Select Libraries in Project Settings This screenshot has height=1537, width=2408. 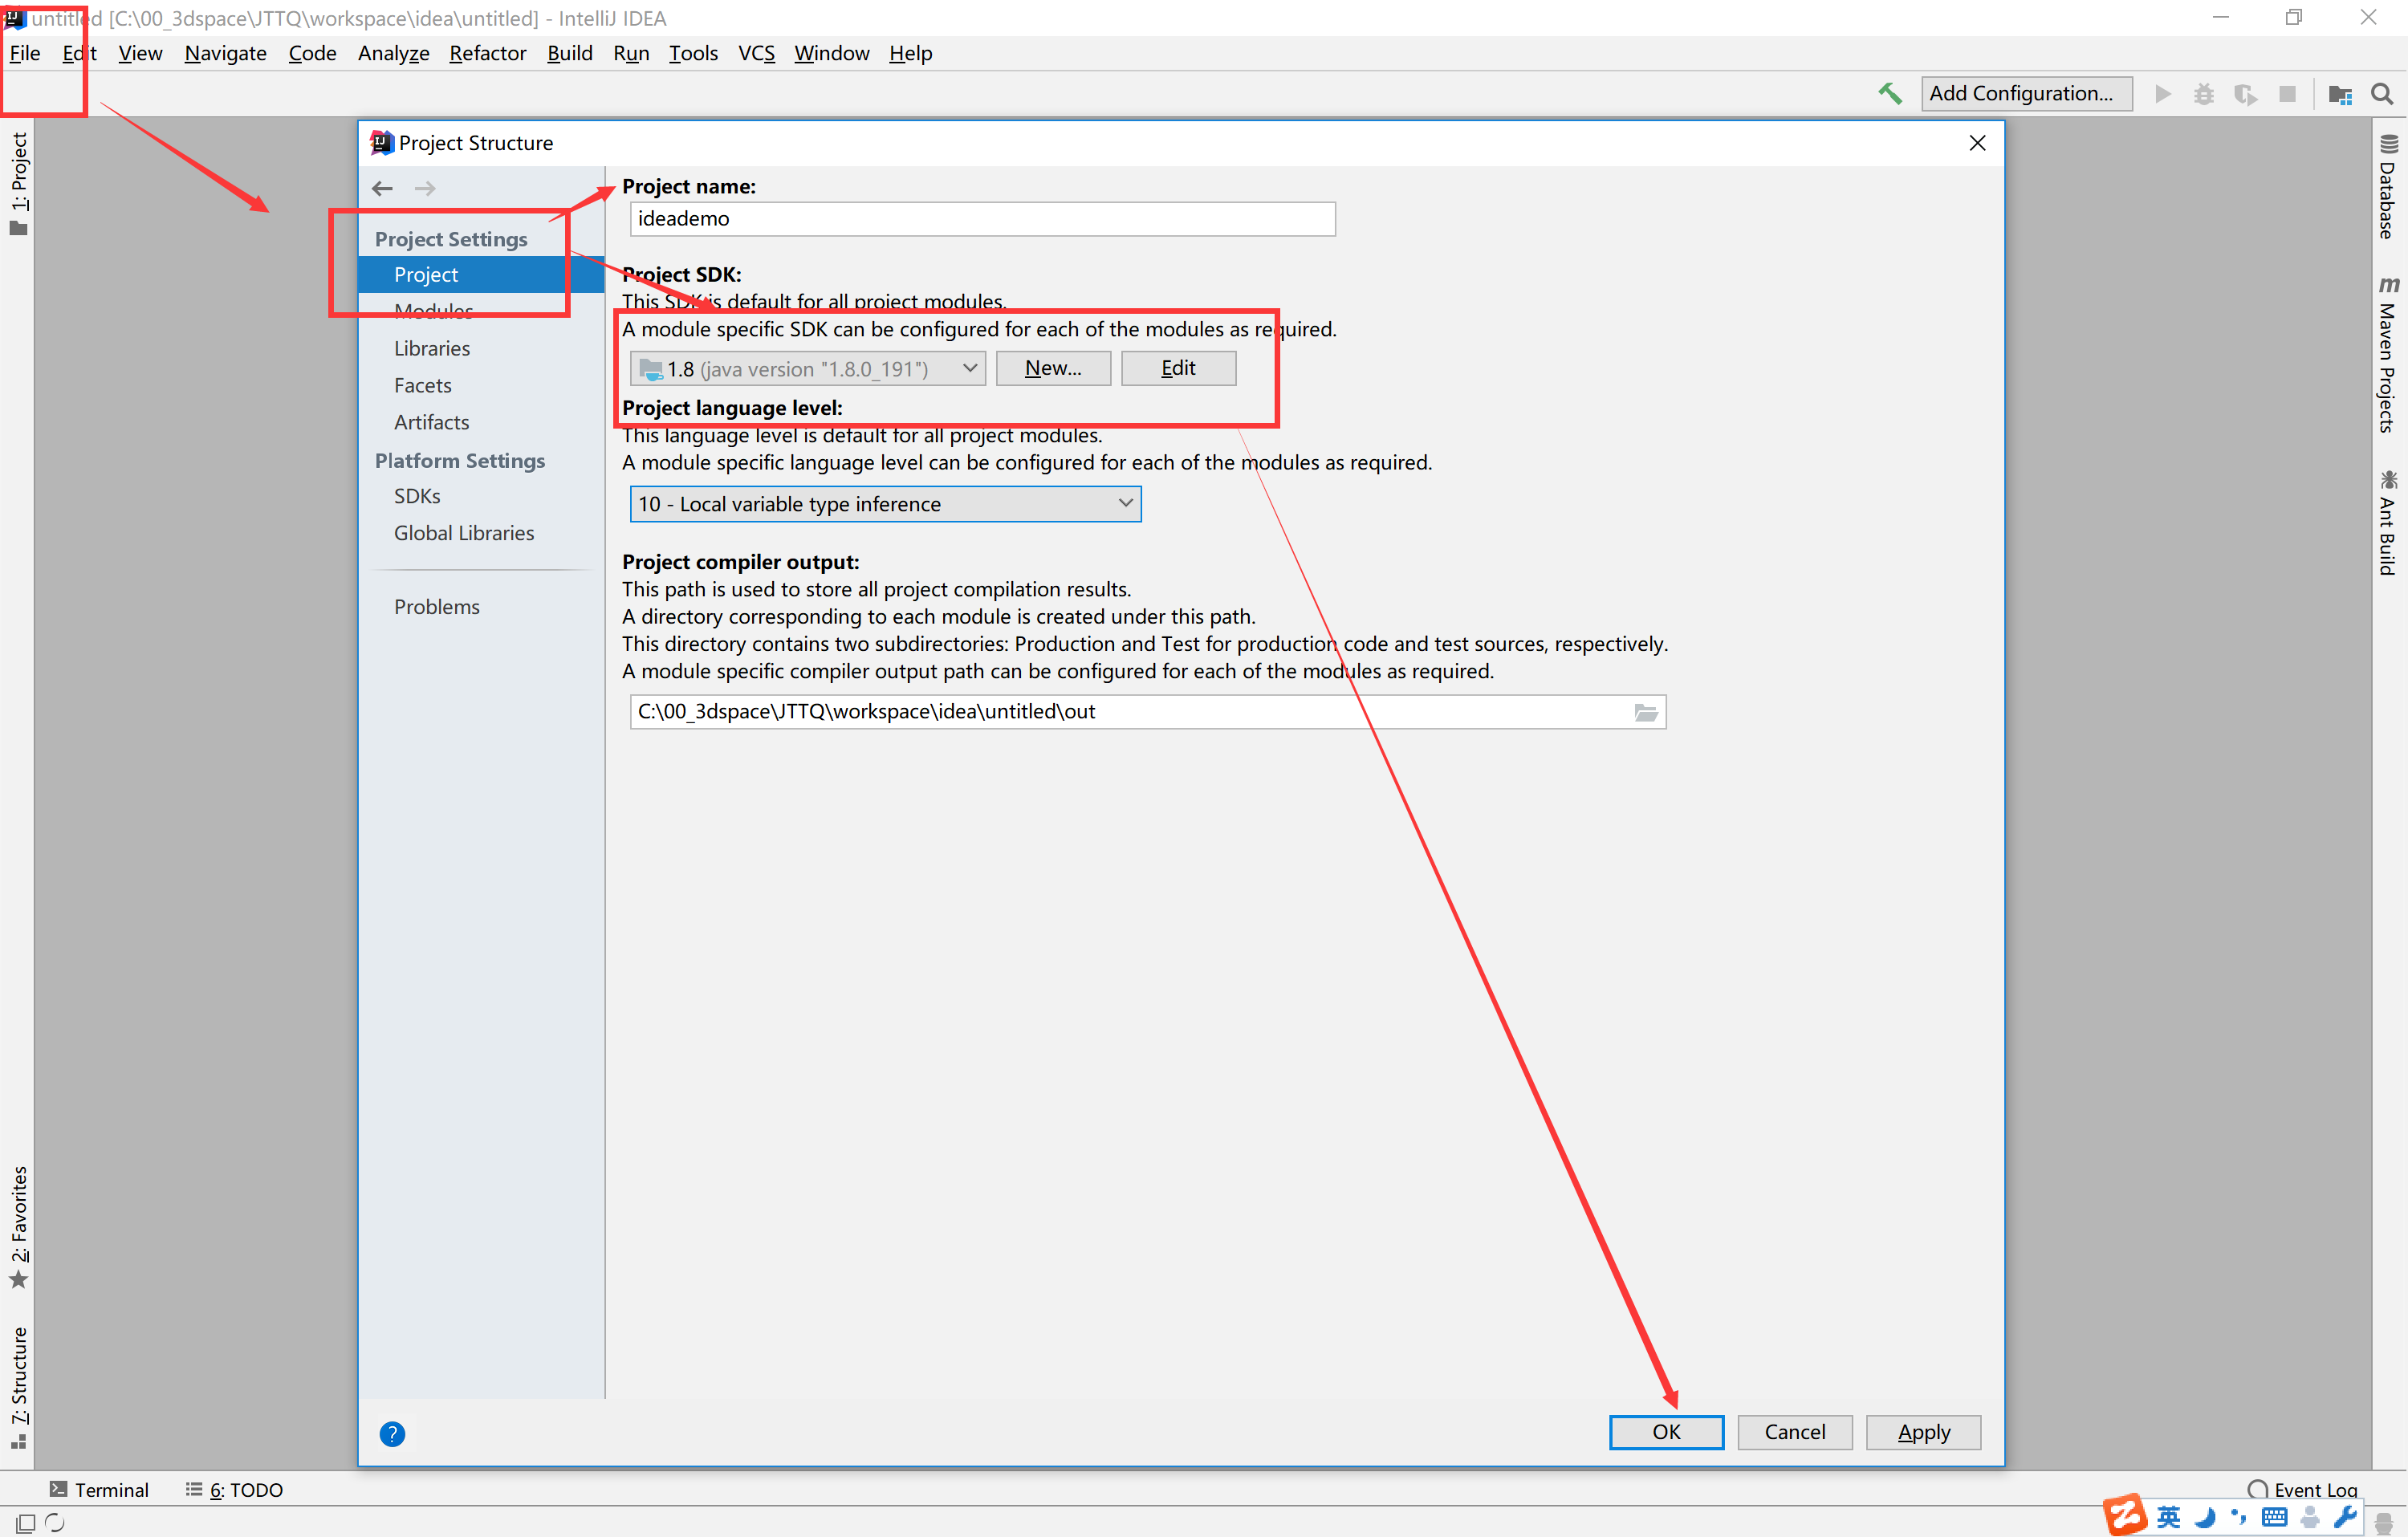click(x=431, y=348)
